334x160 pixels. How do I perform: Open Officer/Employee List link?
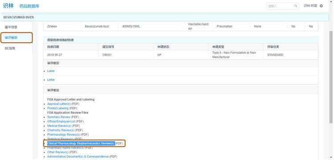pos(61,121)
